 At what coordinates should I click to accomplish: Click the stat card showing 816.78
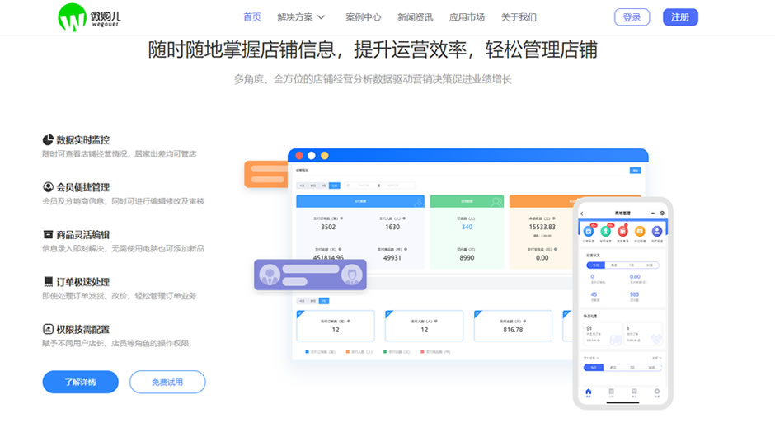513,326
